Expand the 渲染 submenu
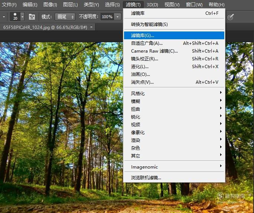 pos(174,140)
